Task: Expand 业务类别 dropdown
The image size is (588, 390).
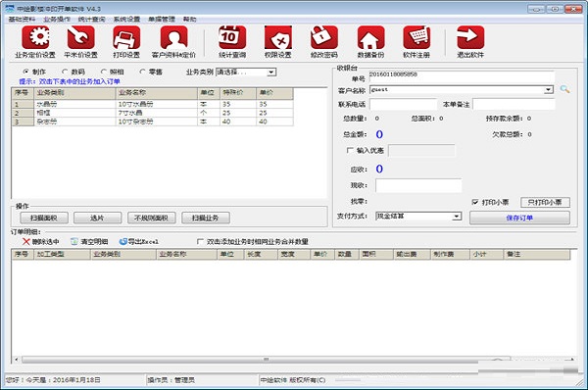Action: click(x=271, y=72)
